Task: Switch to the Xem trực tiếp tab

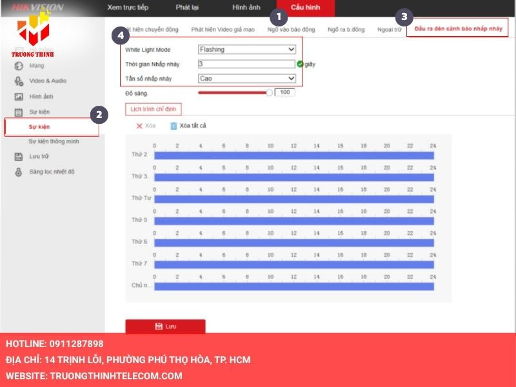Action: 128,7
